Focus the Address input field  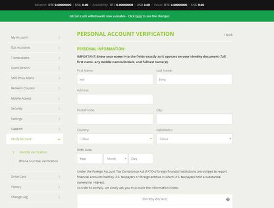tap(115, 99)
